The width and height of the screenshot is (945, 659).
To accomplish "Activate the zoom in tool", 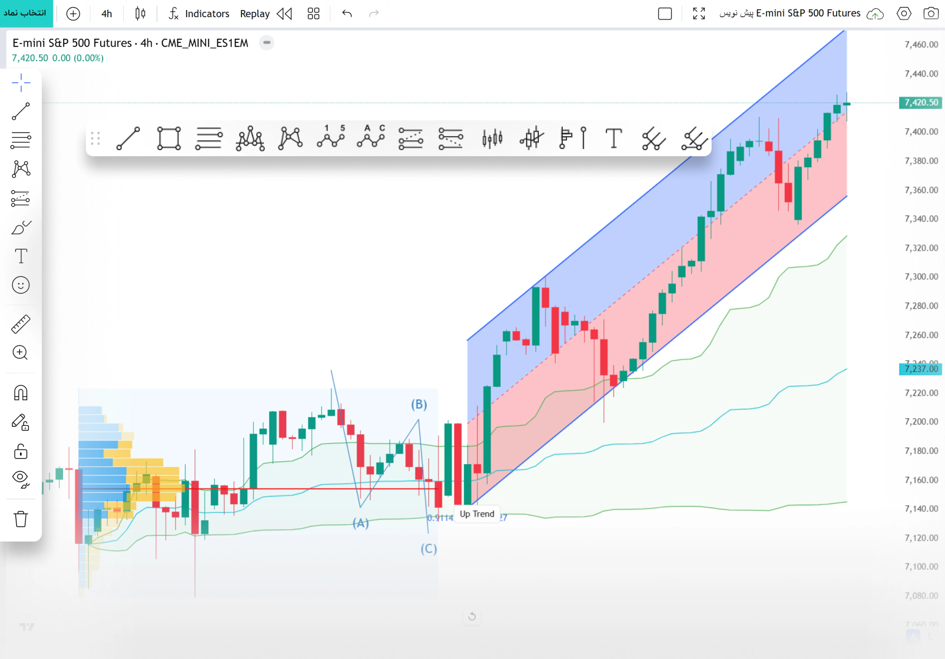I will click(x=21, y=353).
